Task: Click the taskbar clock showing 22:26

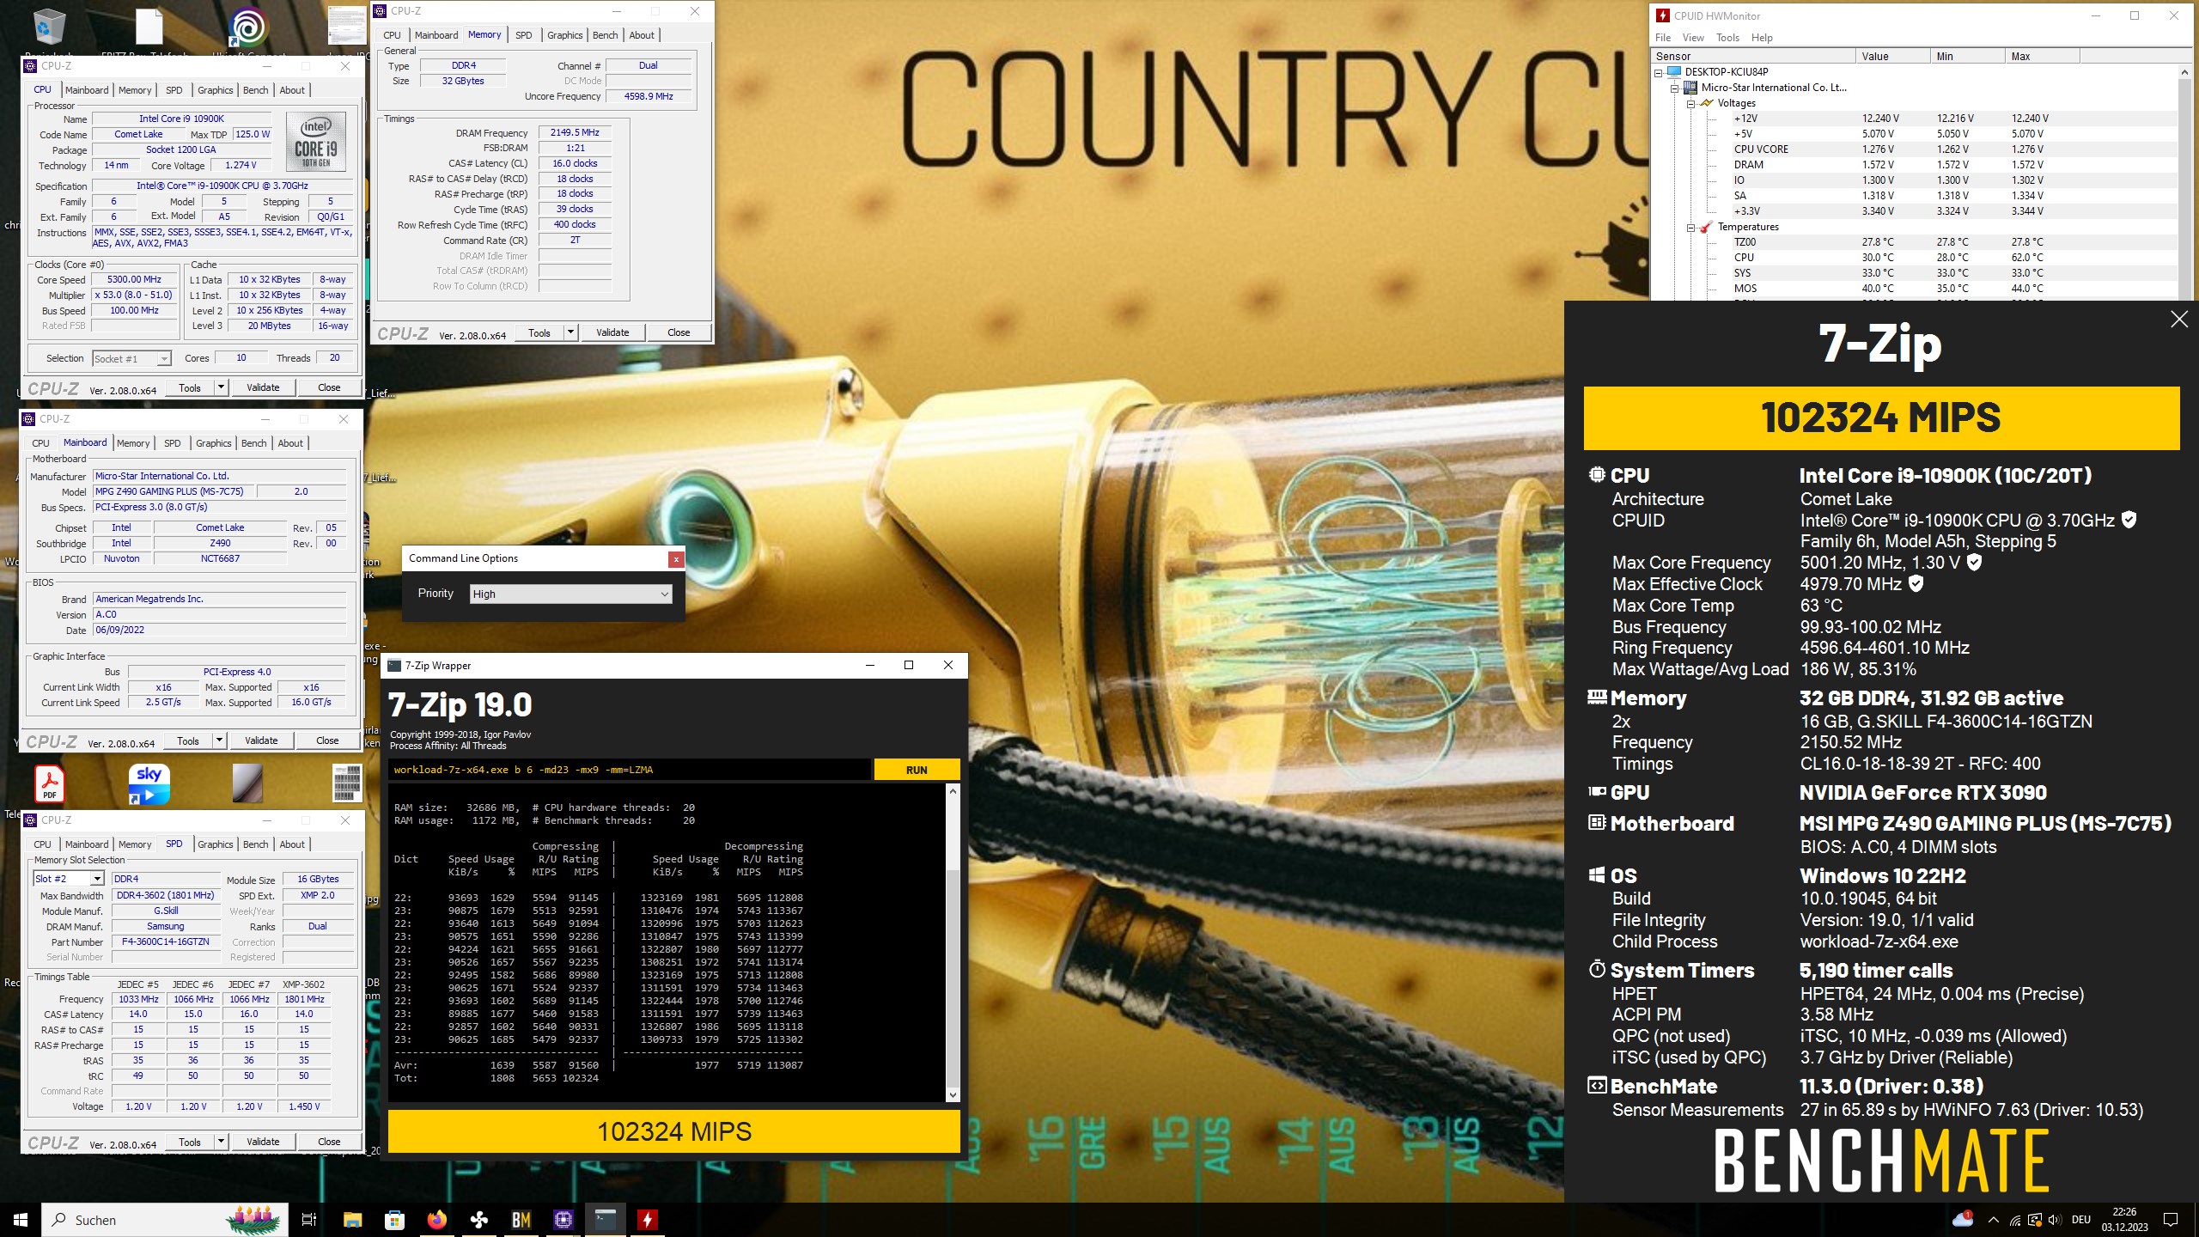Action: [2124, 1220]
